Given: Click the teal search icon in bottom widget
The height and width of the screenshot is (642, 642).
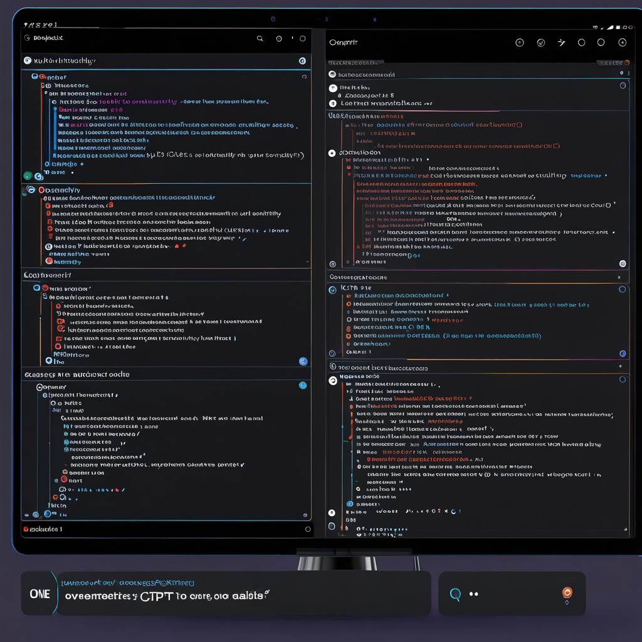Looking at the screenshot, I should tap(456, 594).
